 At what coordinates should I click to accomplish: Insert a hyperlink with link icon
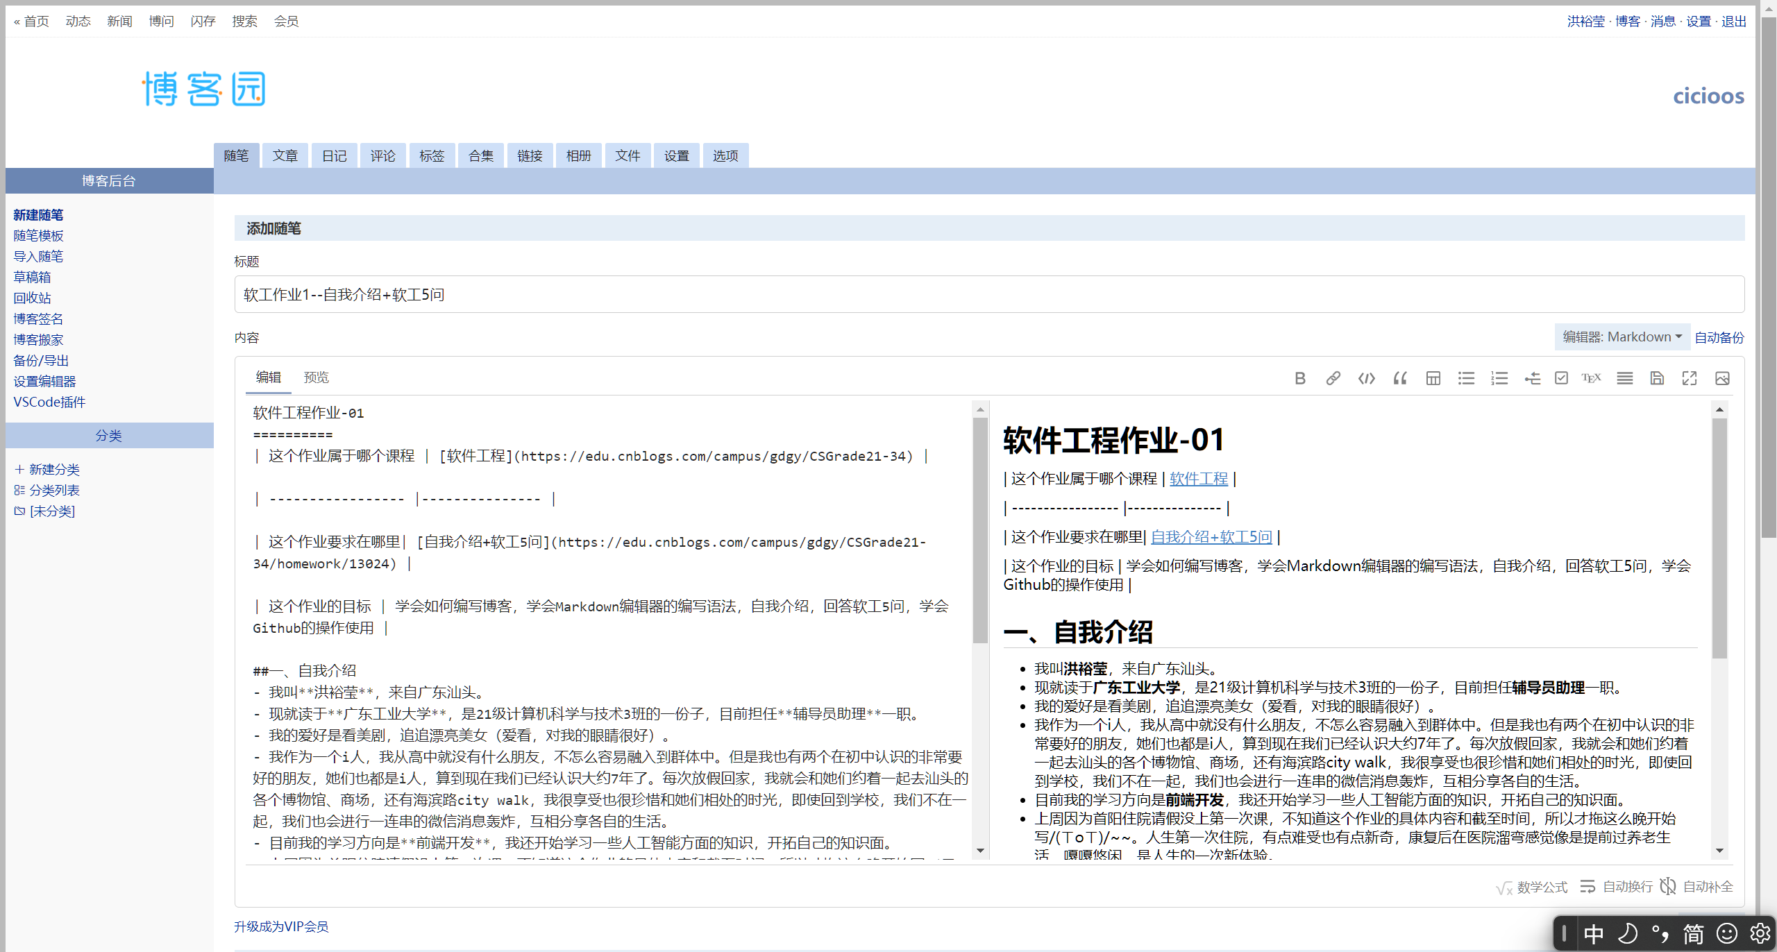(1333, 378)
